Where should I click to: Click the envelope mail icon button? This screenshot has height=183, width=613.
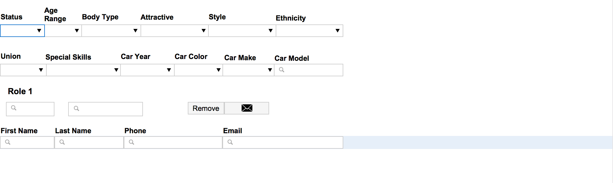[247, 108]
